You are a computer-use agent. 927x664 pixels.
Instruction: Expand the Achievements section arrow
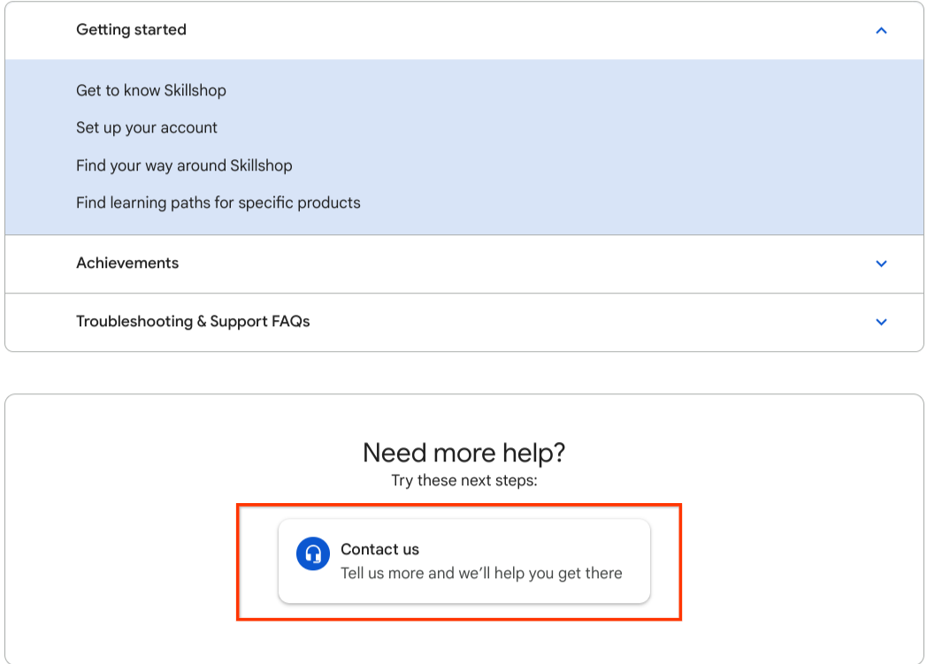point(881,263)
